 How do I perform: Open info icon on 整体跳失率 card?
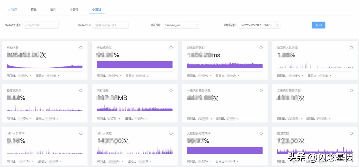[81, 90]
